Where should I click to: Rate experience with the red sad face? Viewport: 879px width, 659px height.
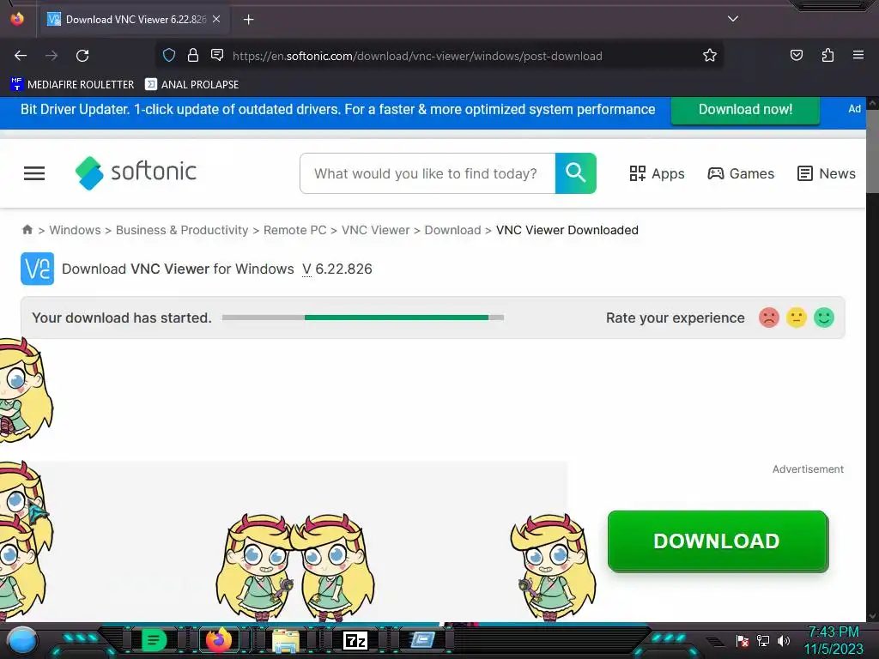[769, 317]
